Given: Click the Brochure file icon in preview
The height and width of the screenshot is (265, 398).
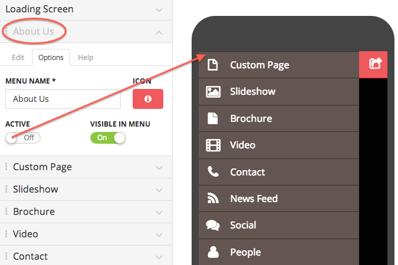Looking at the screenshot, I should 213,118.
